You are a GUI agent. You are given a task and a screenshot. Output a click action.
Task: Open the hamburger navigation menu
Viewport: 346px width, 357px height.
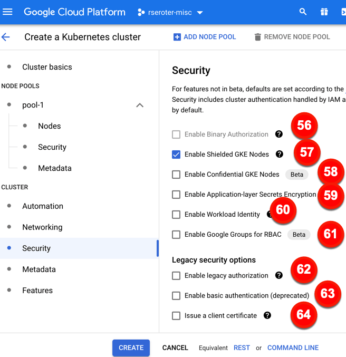pos(7,12)
